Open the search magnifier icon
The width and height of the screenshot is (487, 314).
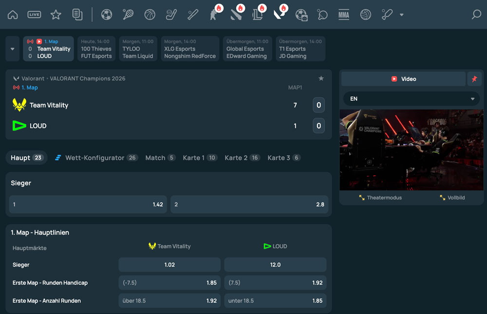pos(476,15)
